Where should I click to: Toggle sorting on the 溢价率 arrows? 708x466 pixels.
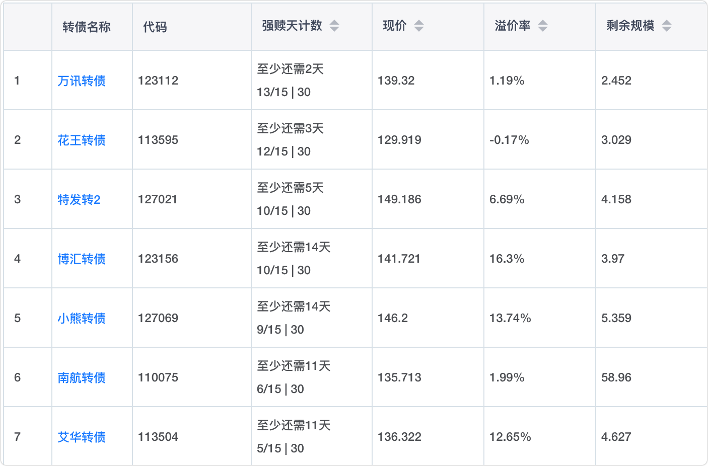tap(542, 26)
